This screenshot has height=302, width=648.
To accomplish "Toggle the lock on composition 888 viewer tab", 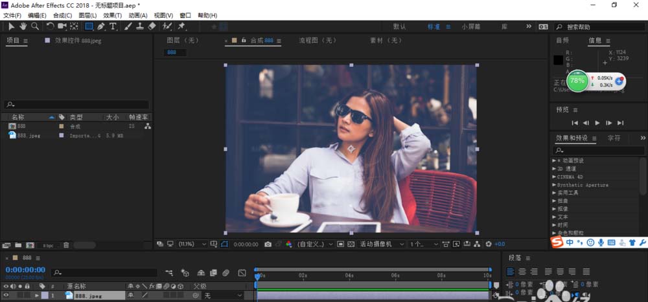I will coord(244,41).
